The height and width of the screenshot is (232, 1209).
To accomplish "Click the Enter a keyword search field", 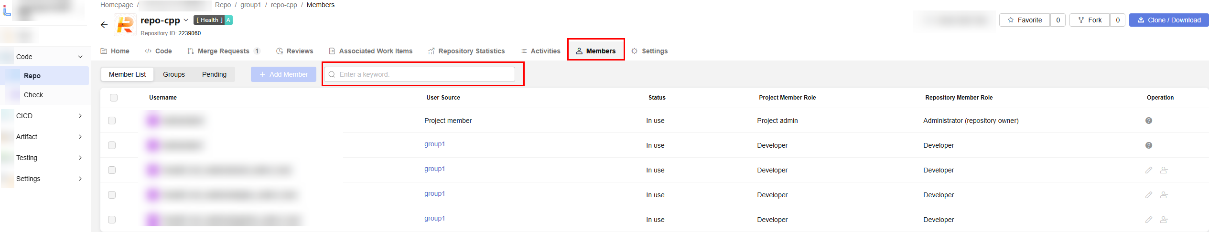I will tap(420, 74).
